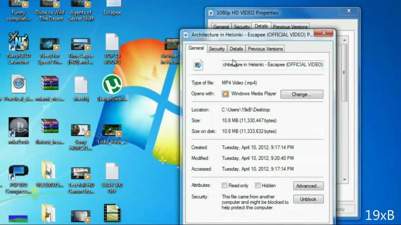Click the MP4 file icon beside the filename field
This screenshot has width=401, height=225.
(198, 65)
